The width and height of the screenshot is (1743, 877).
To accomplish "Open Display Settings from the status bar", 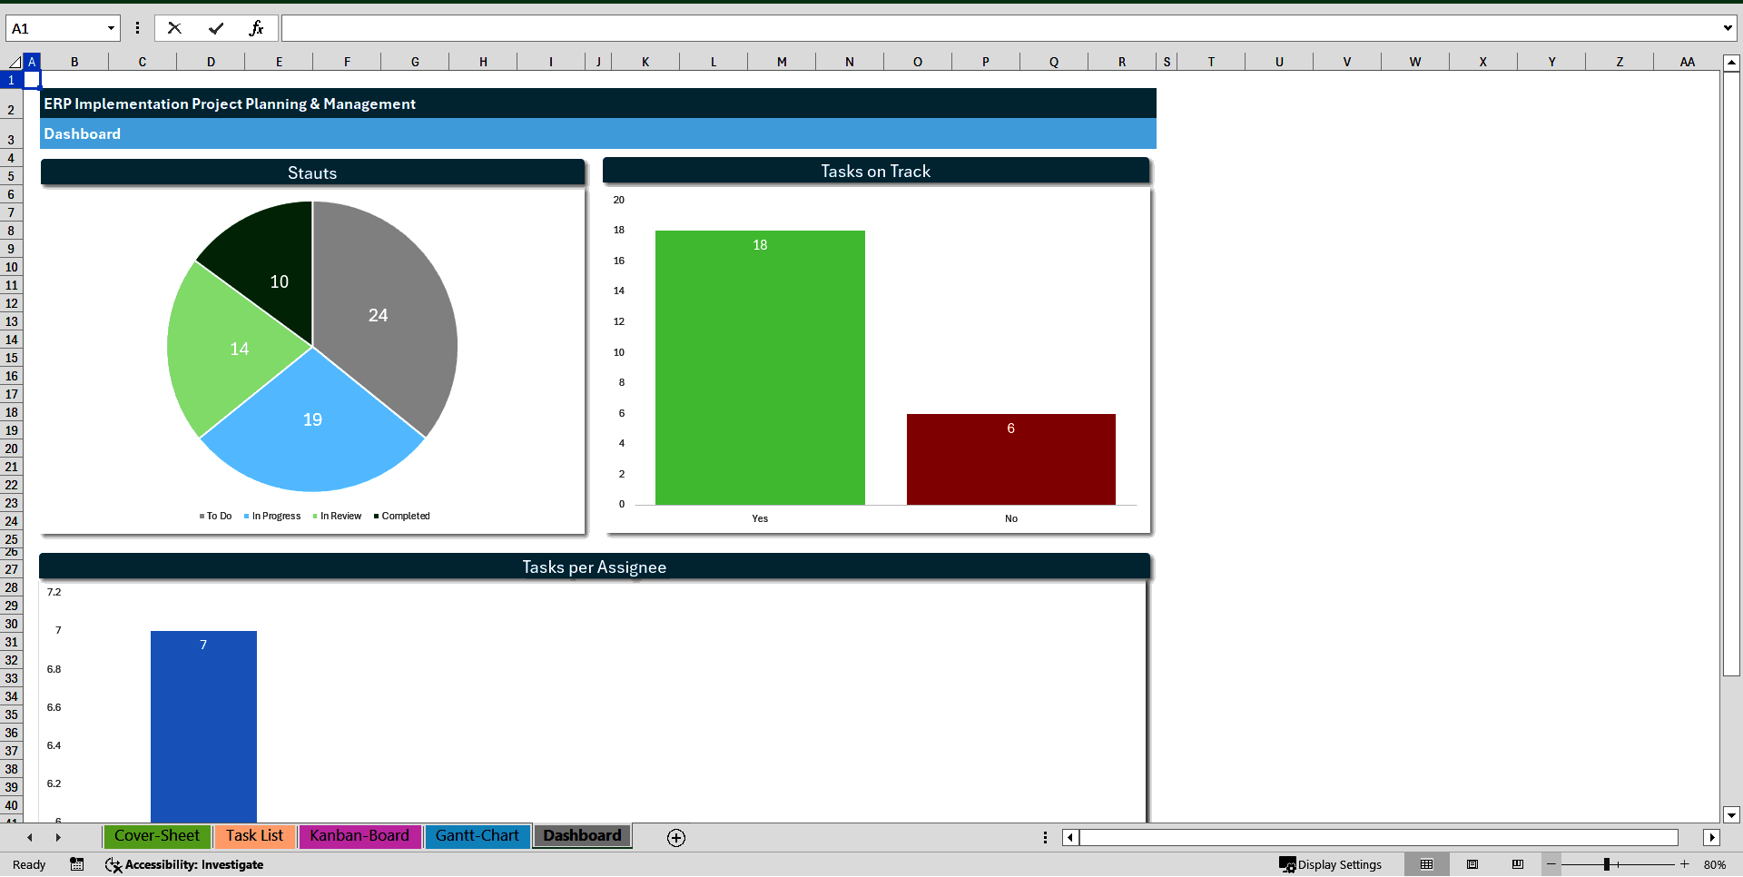I will [1331, 864].
